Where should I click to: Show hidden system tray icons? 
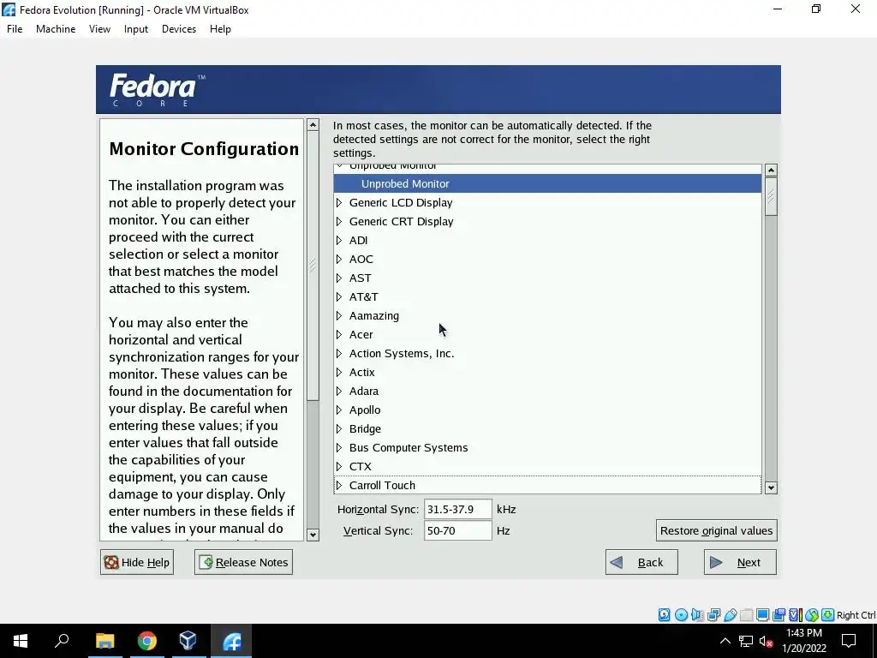click(x=725, y=641)
